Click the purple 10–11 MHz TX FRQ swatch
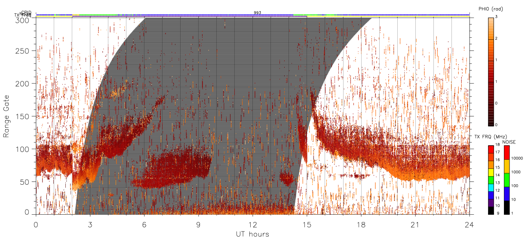The image size is (528, 243). click(490, 203)
